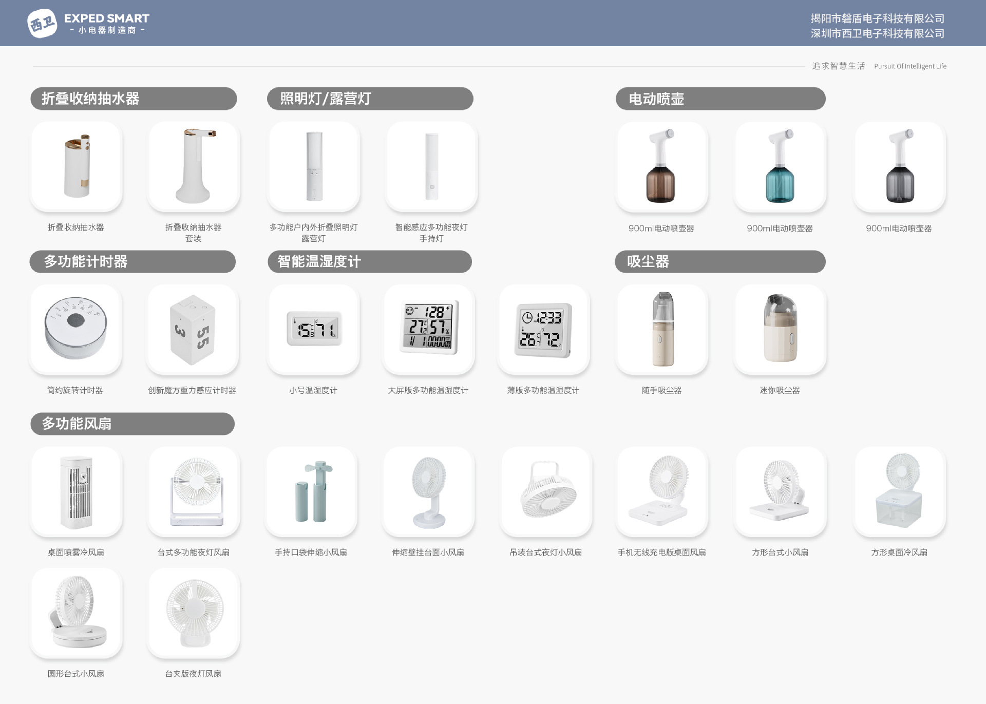Click the 吸尘器 category header
This screenshot has height=704, width=986.
(720, 262)
